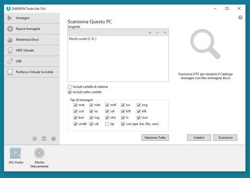The image size is (250, 178).
Task: Click the Nuova Immagine disc icon
Action: 10,29
